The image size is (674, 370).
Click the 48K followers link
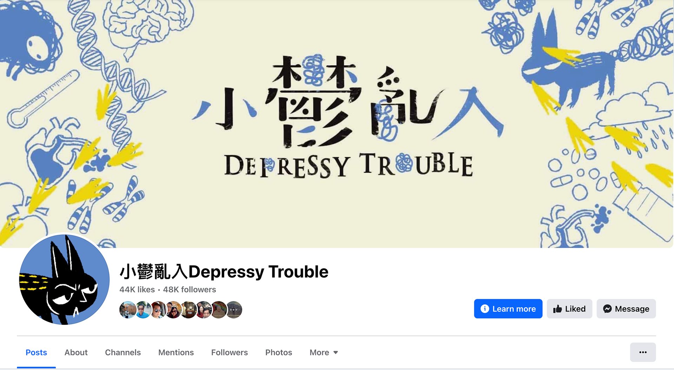190,289
